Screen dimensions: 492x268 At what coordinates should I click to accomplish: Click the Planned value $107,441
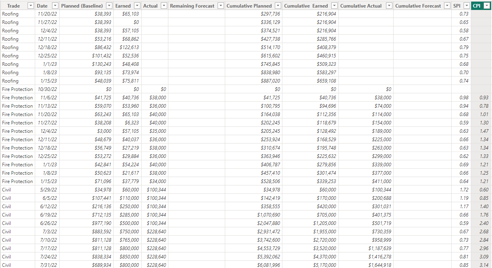pos(102,198)
